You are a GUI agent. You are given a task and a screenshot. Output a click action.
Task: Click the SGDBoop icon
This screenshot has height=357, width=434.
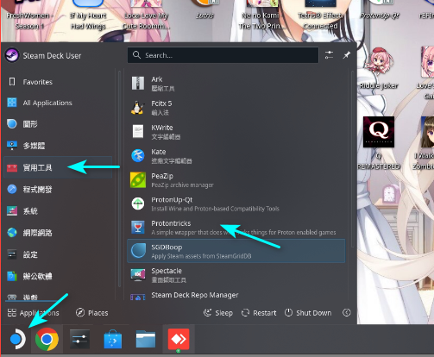[138, 251]
